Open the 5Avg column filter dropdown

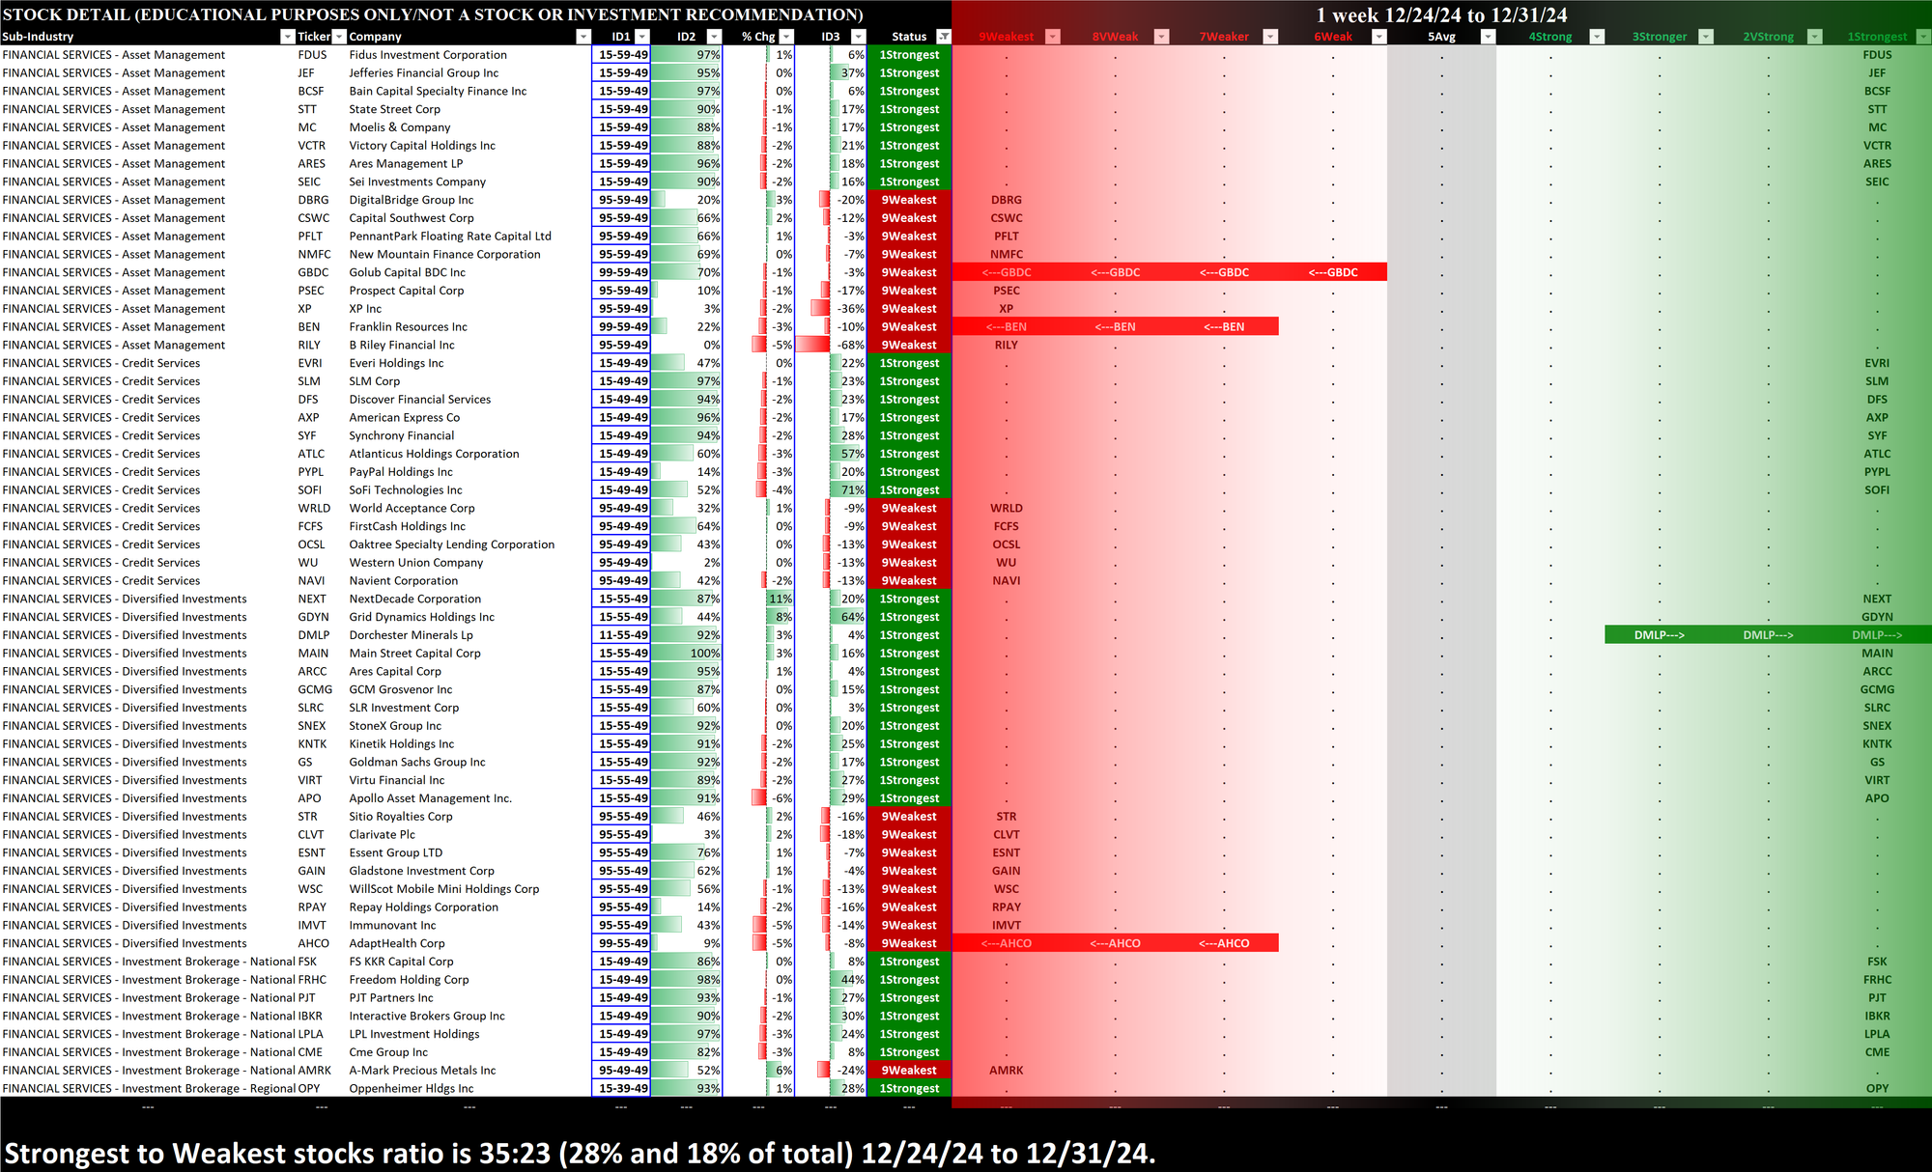1488,37
